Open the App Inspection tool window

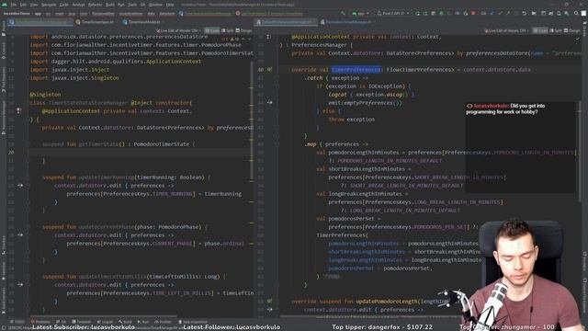(x=193, y=322)
